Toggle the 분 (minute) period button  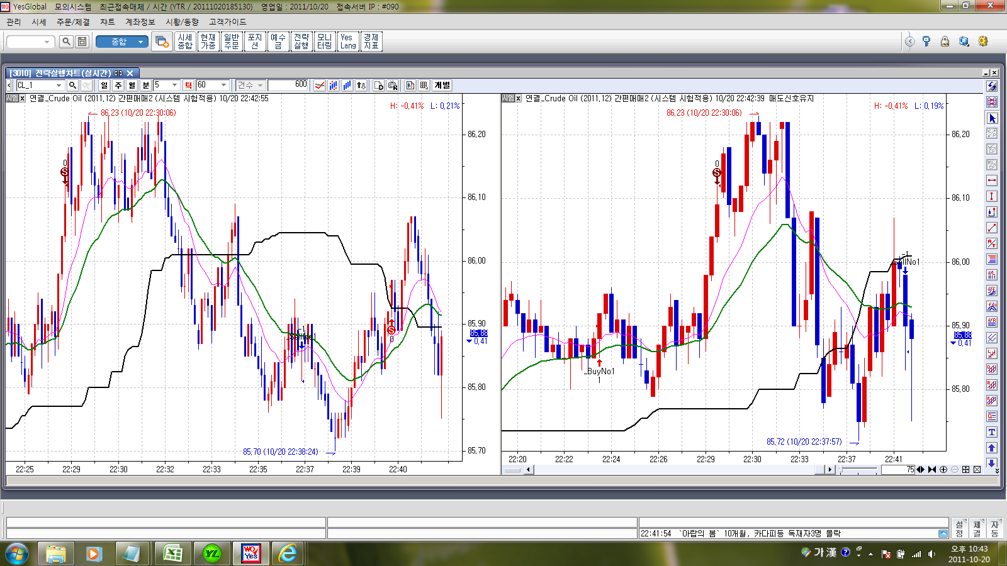pyautogui.click(x=146, y=86)
